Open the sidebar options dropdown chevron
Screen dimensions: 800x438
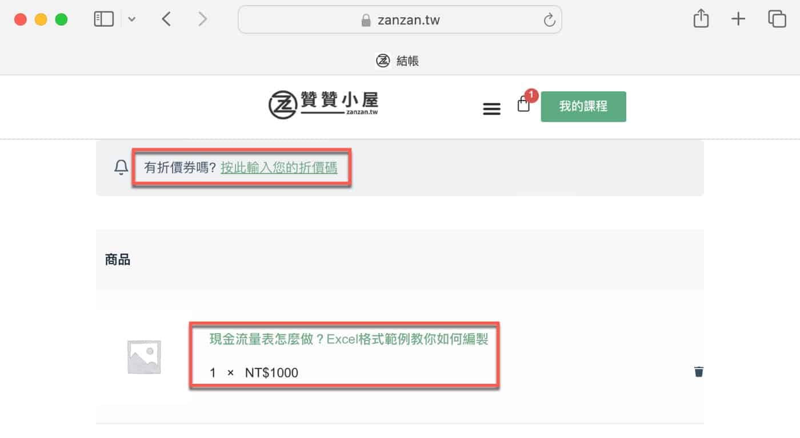click(132, 20)
